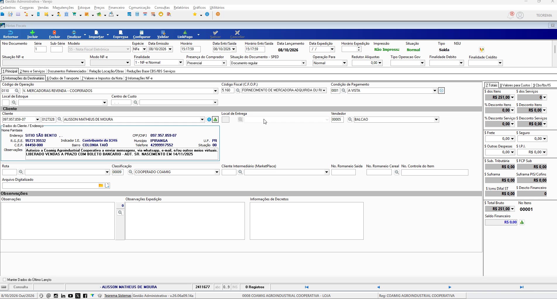
Task: Click the Excluir delete icon
Action: (x=54, y=34)
